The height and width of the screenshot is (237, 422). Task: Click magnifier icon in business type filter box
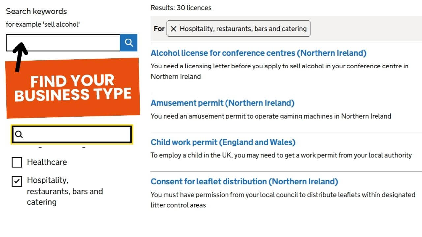point(19,134)
